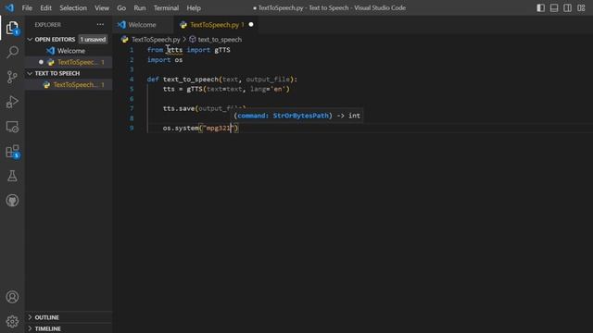
Task: Open the Testing flask icon
Action: (12, 176)
